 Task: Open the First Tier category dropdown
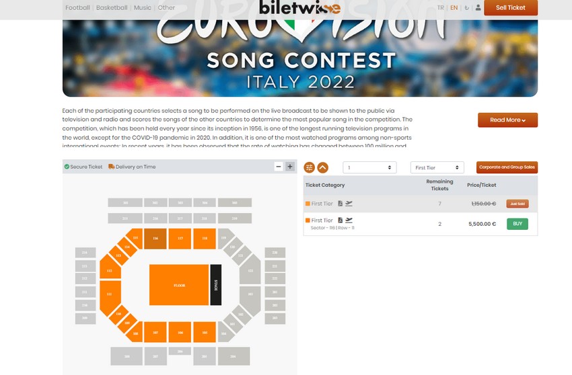pyautogui.click(x=437, y=167)
